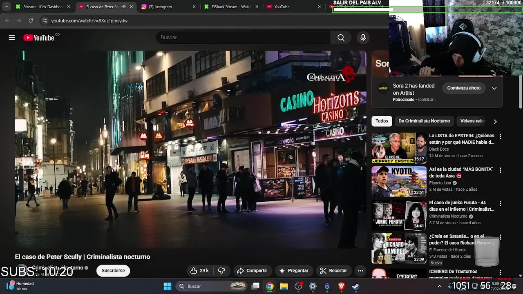523x294 pixels.
Task: Open options for La LISTA de EPSTEIN video
Action: (500, 136)
